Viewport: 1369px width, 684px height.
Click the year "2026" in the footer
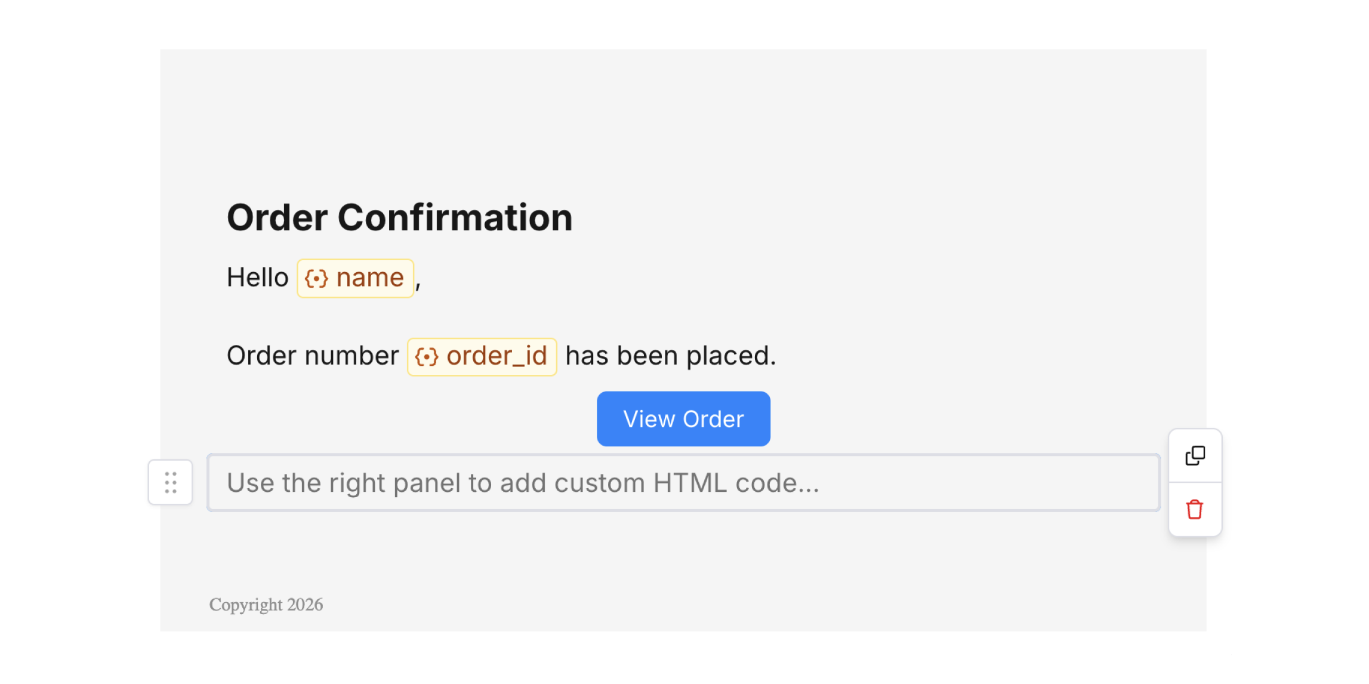pyautogui.click(x=305, y=605)
